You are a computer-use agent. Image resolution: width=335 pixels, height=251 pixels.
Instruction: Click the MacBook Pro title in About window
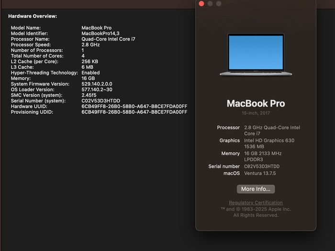tap(256, 104)
